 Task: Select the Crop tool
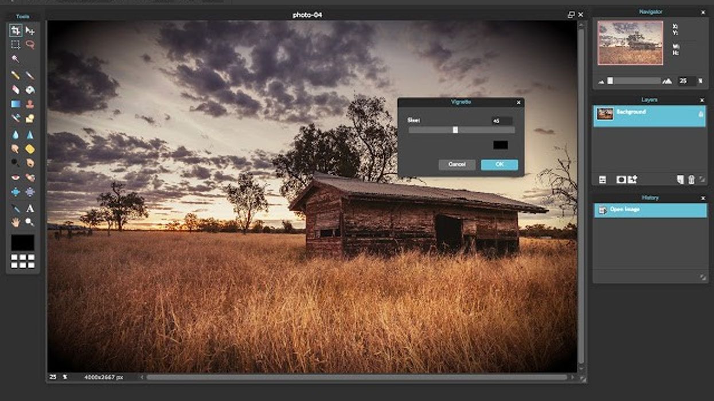coord(15,30)
